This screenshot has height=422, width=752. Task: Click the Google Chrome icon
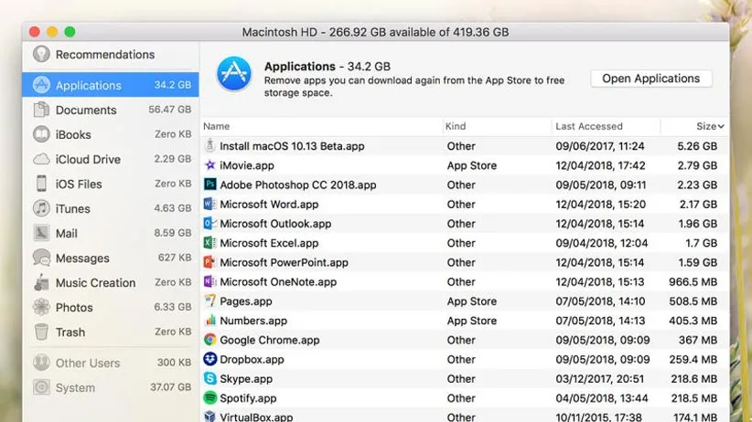pyautogui.click(x=209, y=340)
